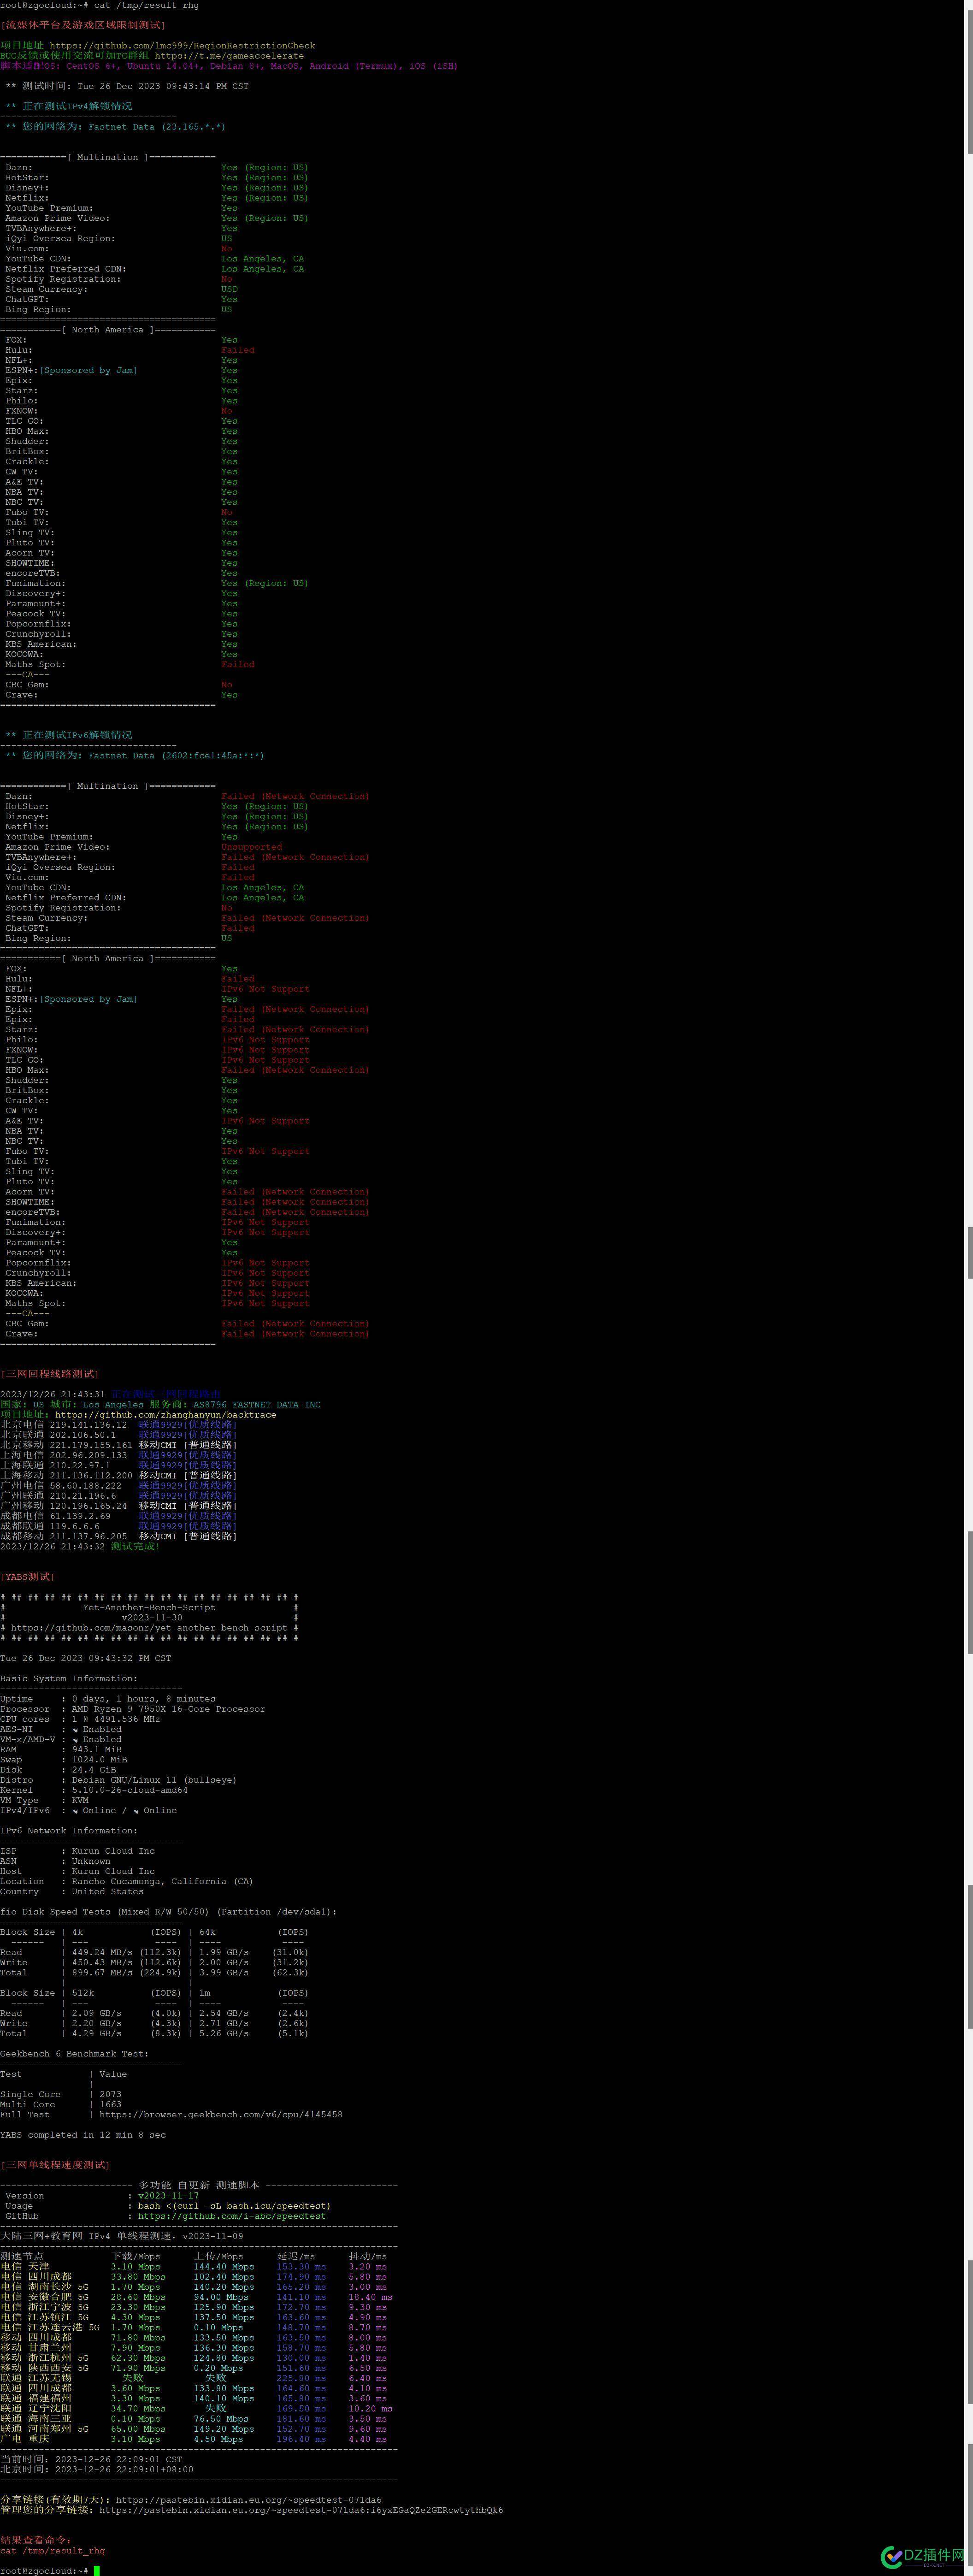The image size is (973, 2576).
Task: Select the 上海移动 IP 211.136.112.200
Action: [91, 1475]
